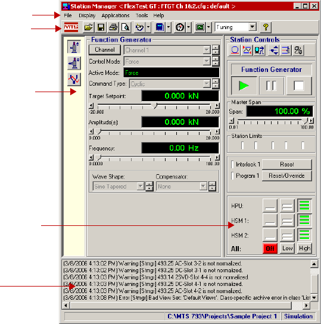The image size is (321, 324).
Task: Open the Channel 1 dropdown
Action: coord(207,50)
